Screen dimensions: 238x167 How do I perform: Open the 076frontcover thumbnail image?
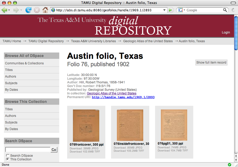tap(86, 126)
